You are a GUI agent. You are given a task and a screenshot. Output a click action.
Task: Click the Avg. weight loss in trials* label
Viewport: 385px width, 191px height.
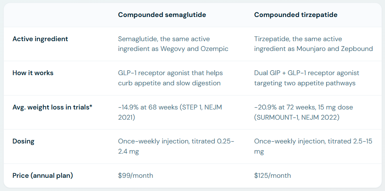coord(52,107)
